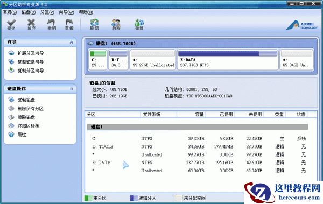
Task: Click the 22.45GB unused value
Action: (x=254, y=139)
